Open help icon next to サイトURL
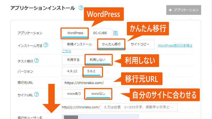 coord(37,94)
